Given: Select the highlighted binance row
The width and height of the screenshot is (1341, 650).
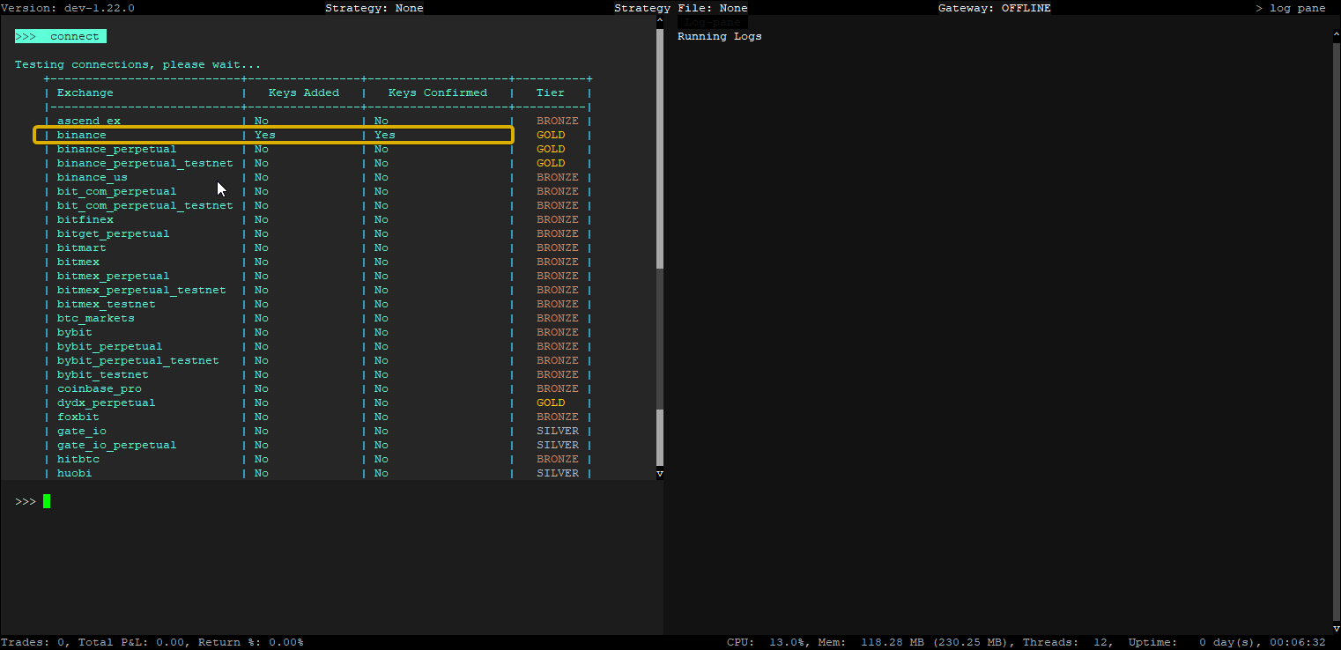Looking at the screenshot, I should pyautogui.click(x=273, y=135).
